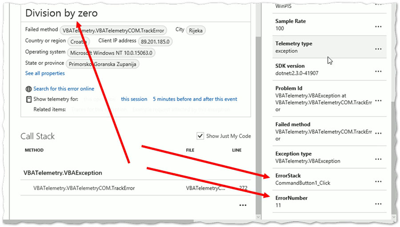400x227 pixels.
Task: Click the Telemetry type value exception
Action: tap(287, 51)
